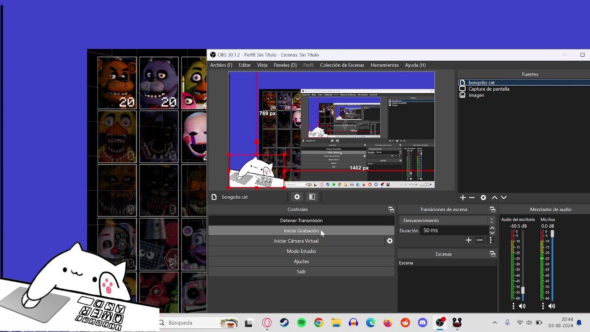The height and width of the screenshot is (332, 590).
Task: Open the Desvanecimiento transition dropdown
Action: [447, 220]
